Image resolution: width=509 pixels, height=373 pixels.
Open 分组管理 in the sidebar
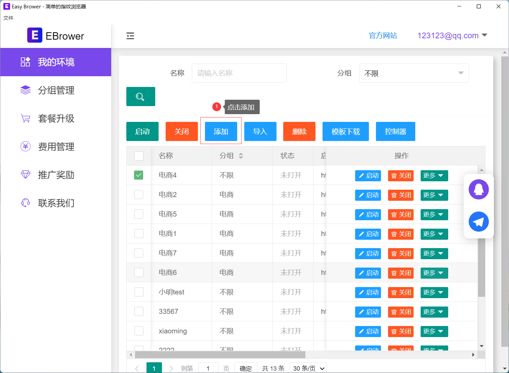pos(56,90)
